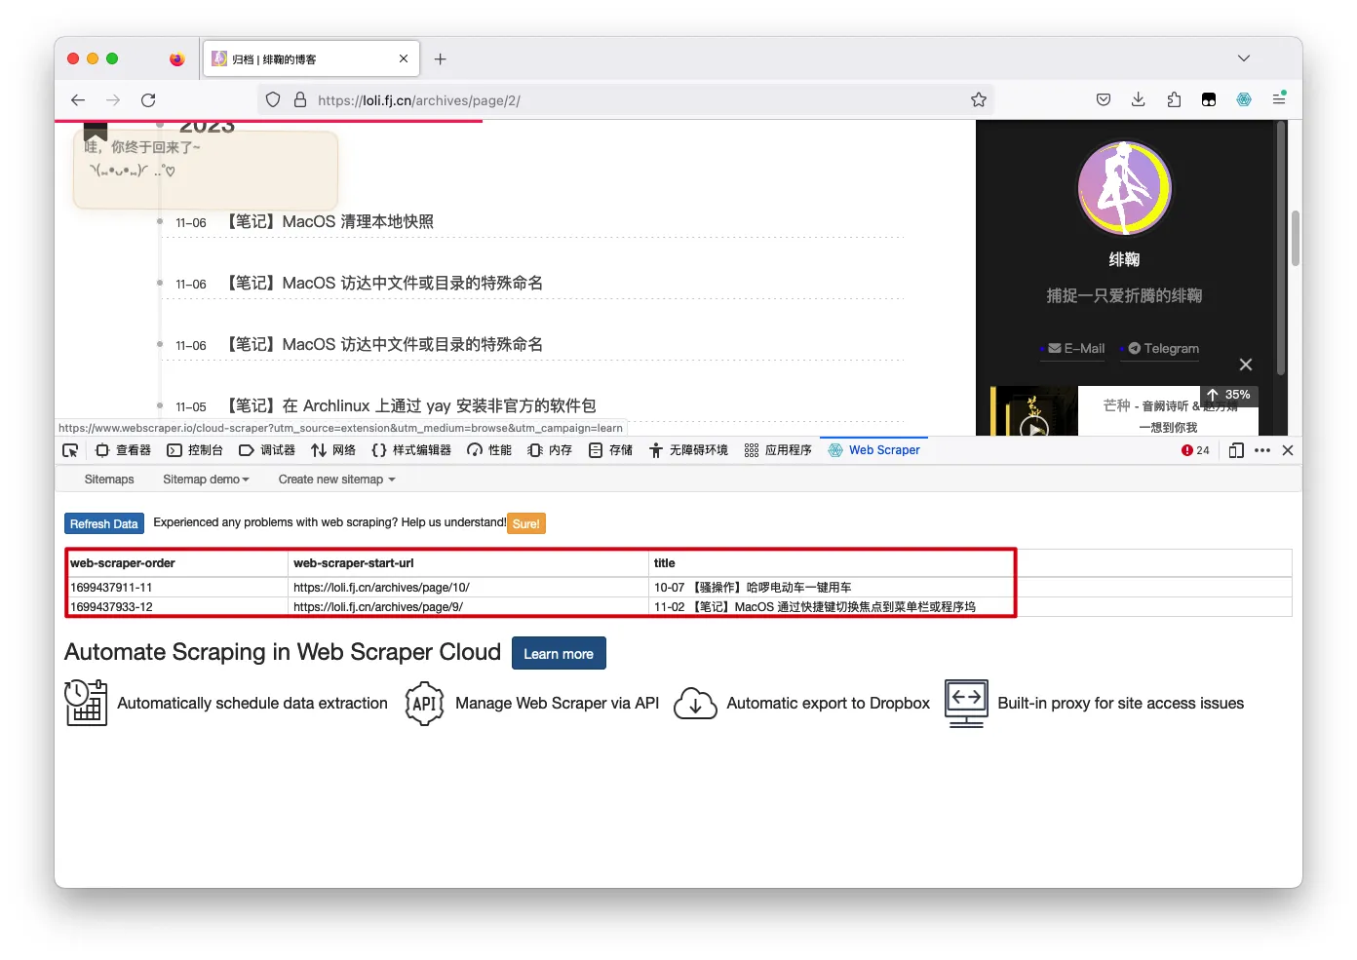Activate the devtools element picker

tap(70, 450)
